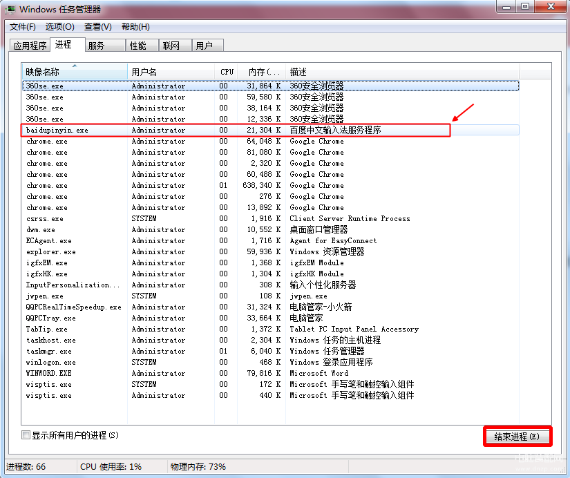This screenshot has height=478, width=570.
Task: Select the winlogon.exe process
Action: pos(270,363)
